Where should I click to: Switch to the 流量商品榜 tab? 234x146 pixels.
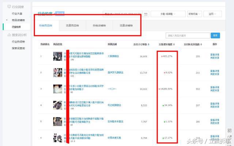(72, 25)
